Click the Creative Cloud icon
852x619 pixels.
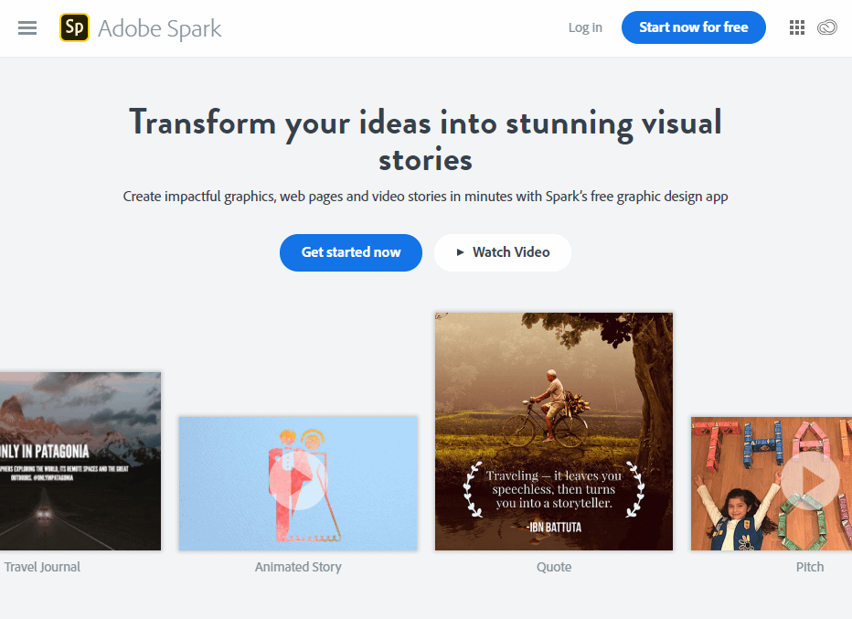[x=827, y=27]
